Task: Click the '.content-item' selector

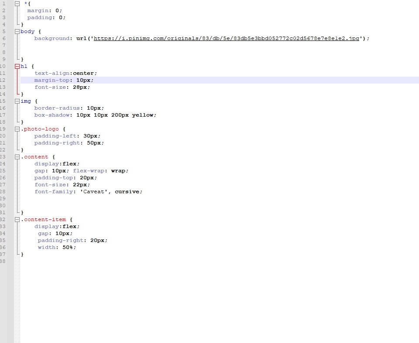Action: (x=44, y=219)
